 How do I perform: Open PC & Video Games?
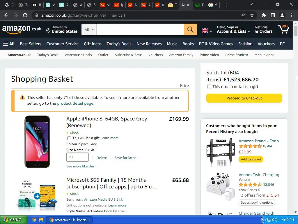(x=216, y=44)
